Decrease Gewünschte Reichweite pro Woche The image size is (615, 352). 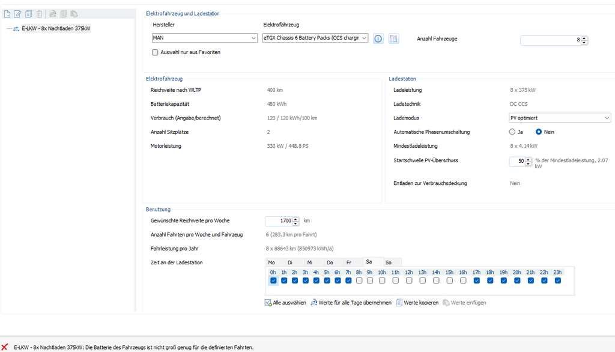tap(295, 223)
